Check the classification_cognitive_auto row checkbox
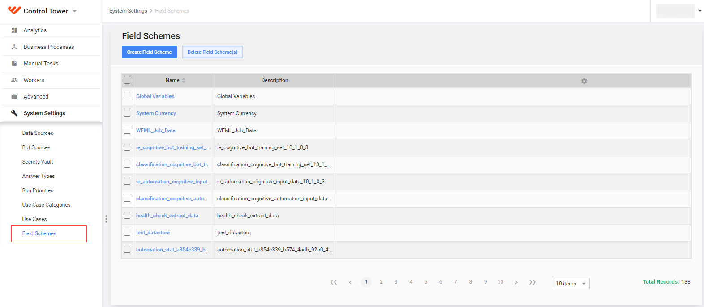The width and height of the screenshot is (704, 307). click(127, 199)
